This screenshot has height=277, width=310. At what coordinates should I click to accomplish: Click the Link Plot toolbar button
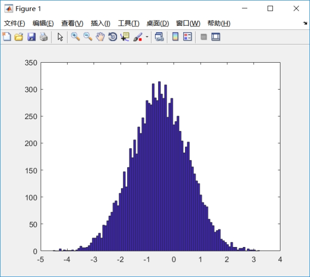(x=159, y=37)
